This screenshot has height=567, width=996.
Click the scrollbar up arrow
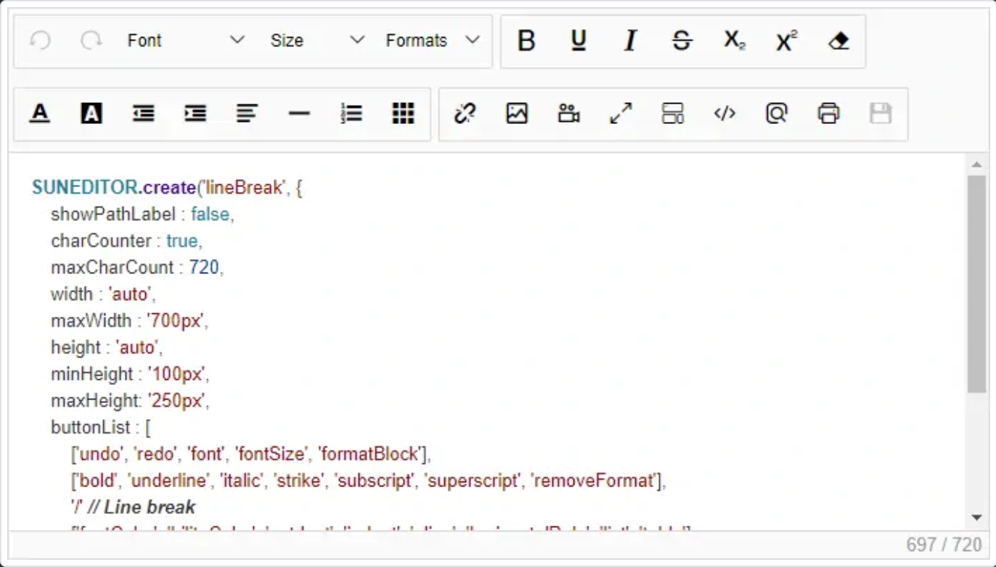tap(976, 164)
